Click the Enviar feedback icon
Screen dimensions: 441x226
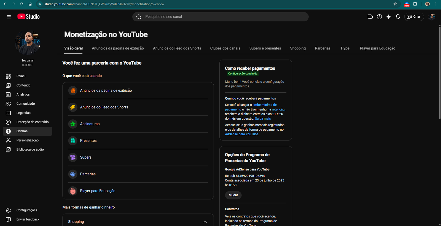click(x=8, y=219)
